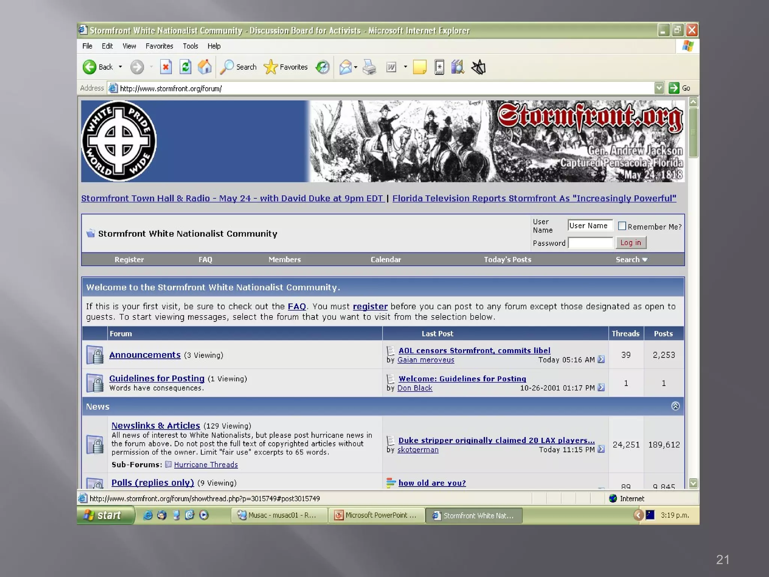Tick the Remember Me checkbox
The image size is (769, 577).
622,226
